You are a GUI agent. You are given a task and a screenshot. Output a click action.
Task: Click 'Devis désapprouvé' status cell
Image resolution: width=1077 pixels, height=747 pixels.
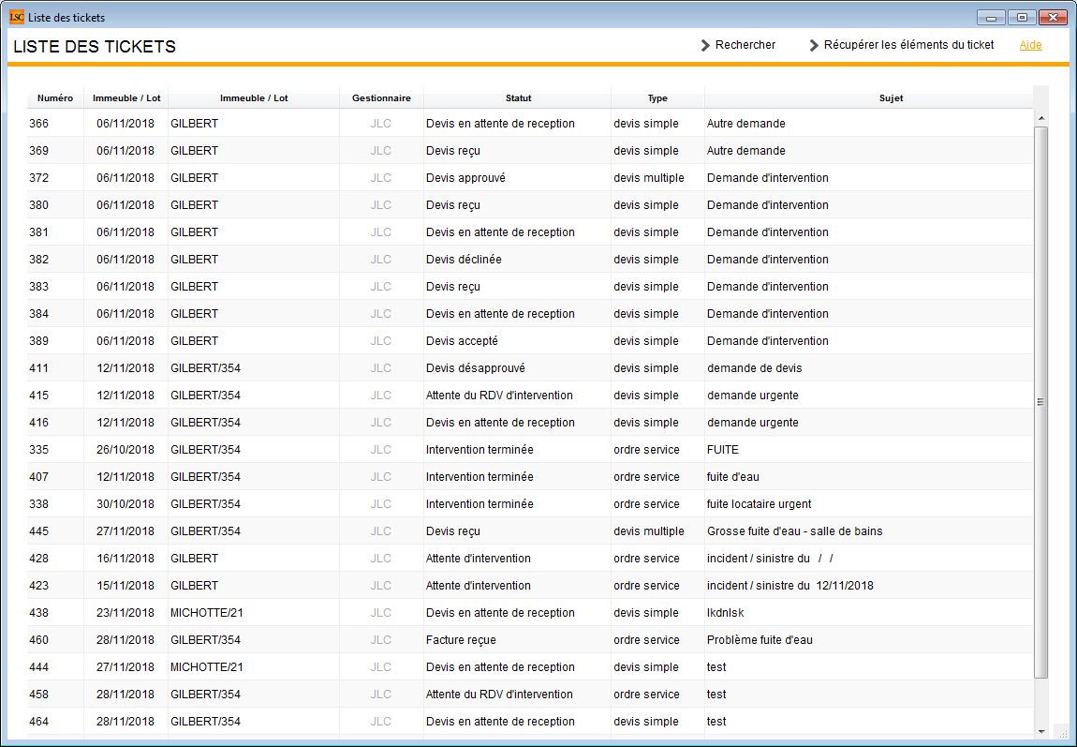(x=476, y=368)
